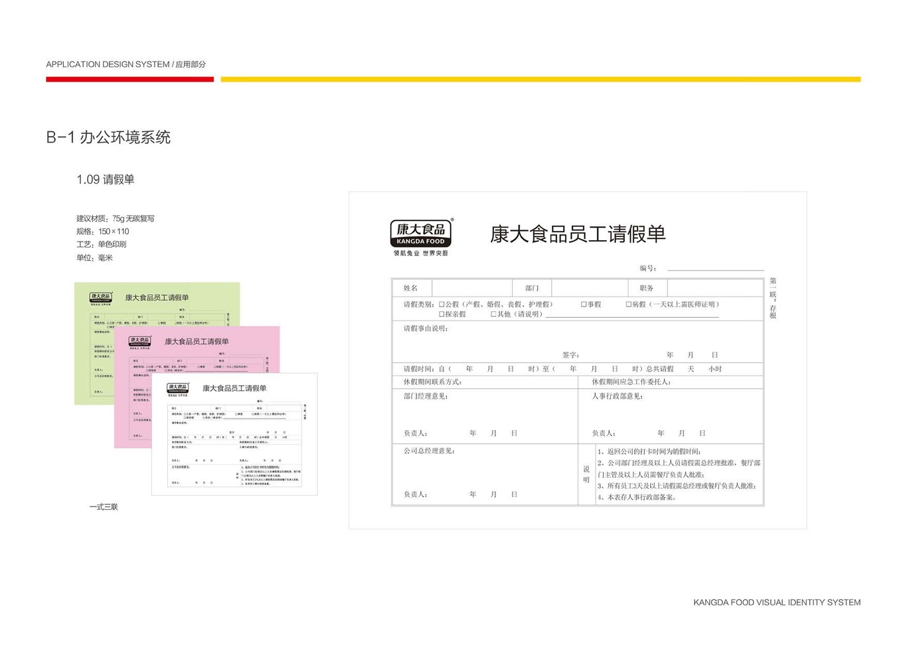Click the 公司总经理意见 label
This screenshot has height=645, width=907.
429,451
